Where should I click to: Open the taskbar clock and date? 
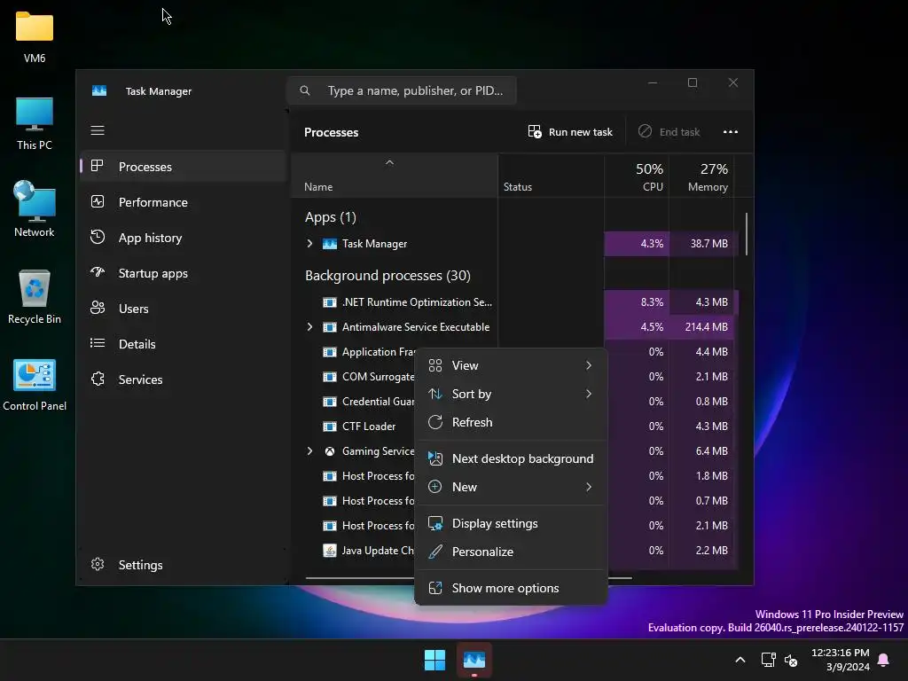click(x=841, y=660)
